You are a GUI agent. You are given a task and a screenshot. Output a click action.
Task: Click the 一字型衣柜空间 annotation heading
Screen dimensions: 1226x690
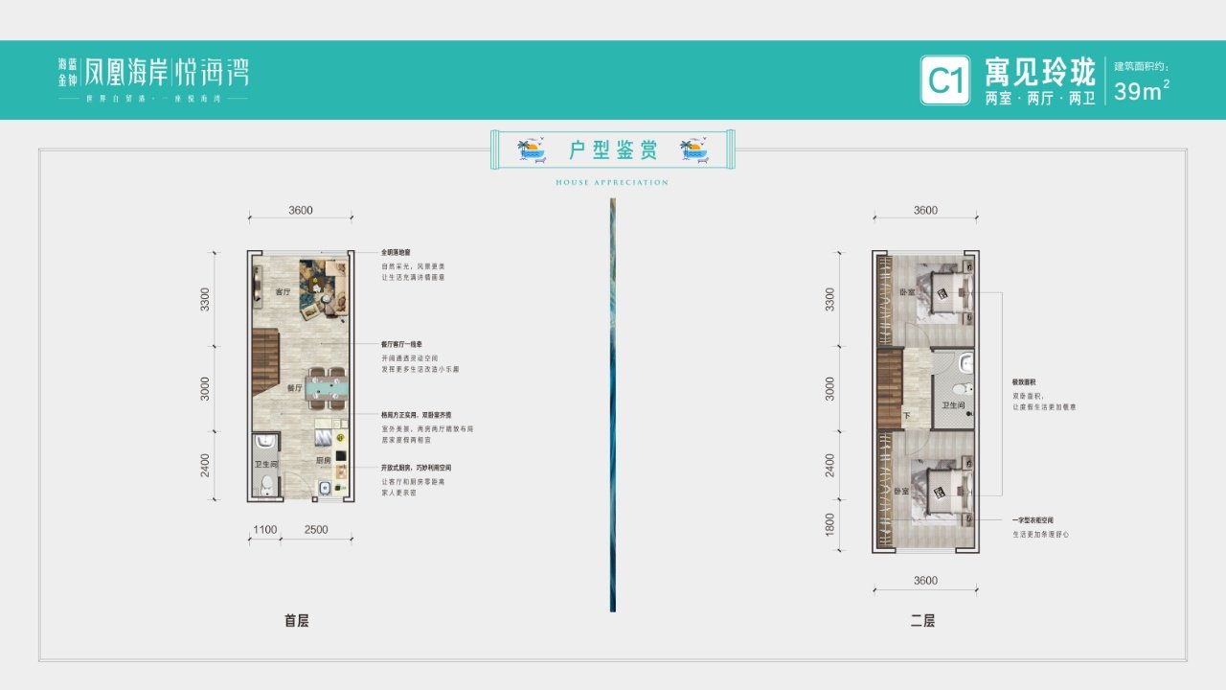pyautogui.click(x=1033, y=519)
